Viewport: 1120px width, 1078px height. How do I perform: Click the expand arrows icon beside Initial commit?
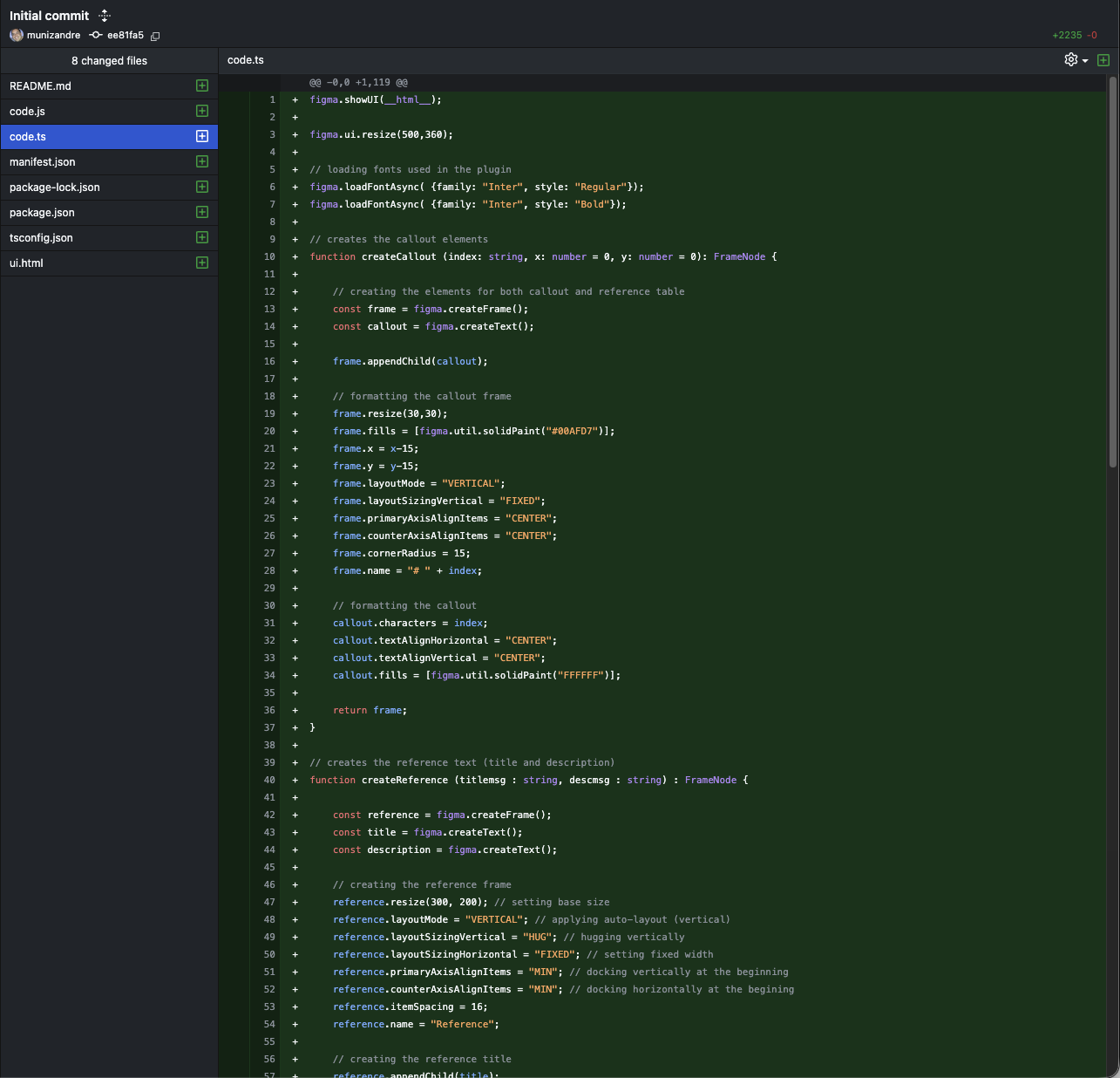coord(105,16)
